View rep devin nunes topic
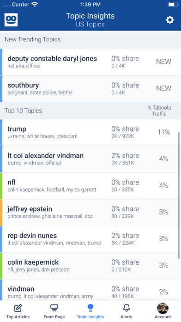Screen dimensions: 181x322 pyautogui.click(x=90, y=239)
